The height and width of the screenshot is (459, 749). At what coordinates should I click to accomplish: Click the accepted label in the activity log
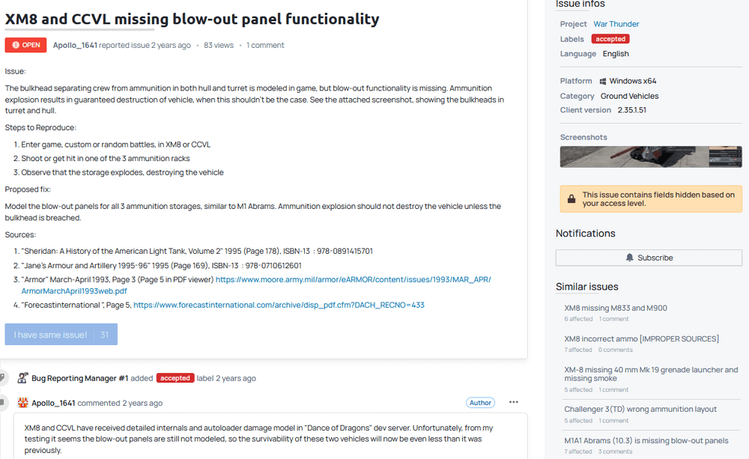point(175,378)
